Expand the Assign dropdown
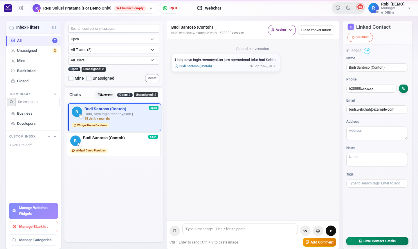418x249 pixels. (282, 30)
